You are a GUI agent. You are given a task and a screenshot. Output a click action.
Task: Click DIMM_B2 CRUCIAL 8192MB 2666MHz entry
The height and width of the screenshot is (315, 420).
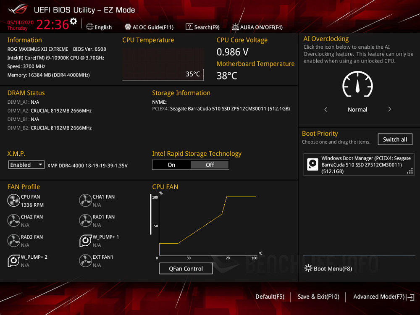pyautogui.click(x=50, y=128)
